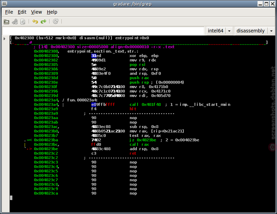
Task: Open the disassembly view mode dropdown
Action: (254, 31)
